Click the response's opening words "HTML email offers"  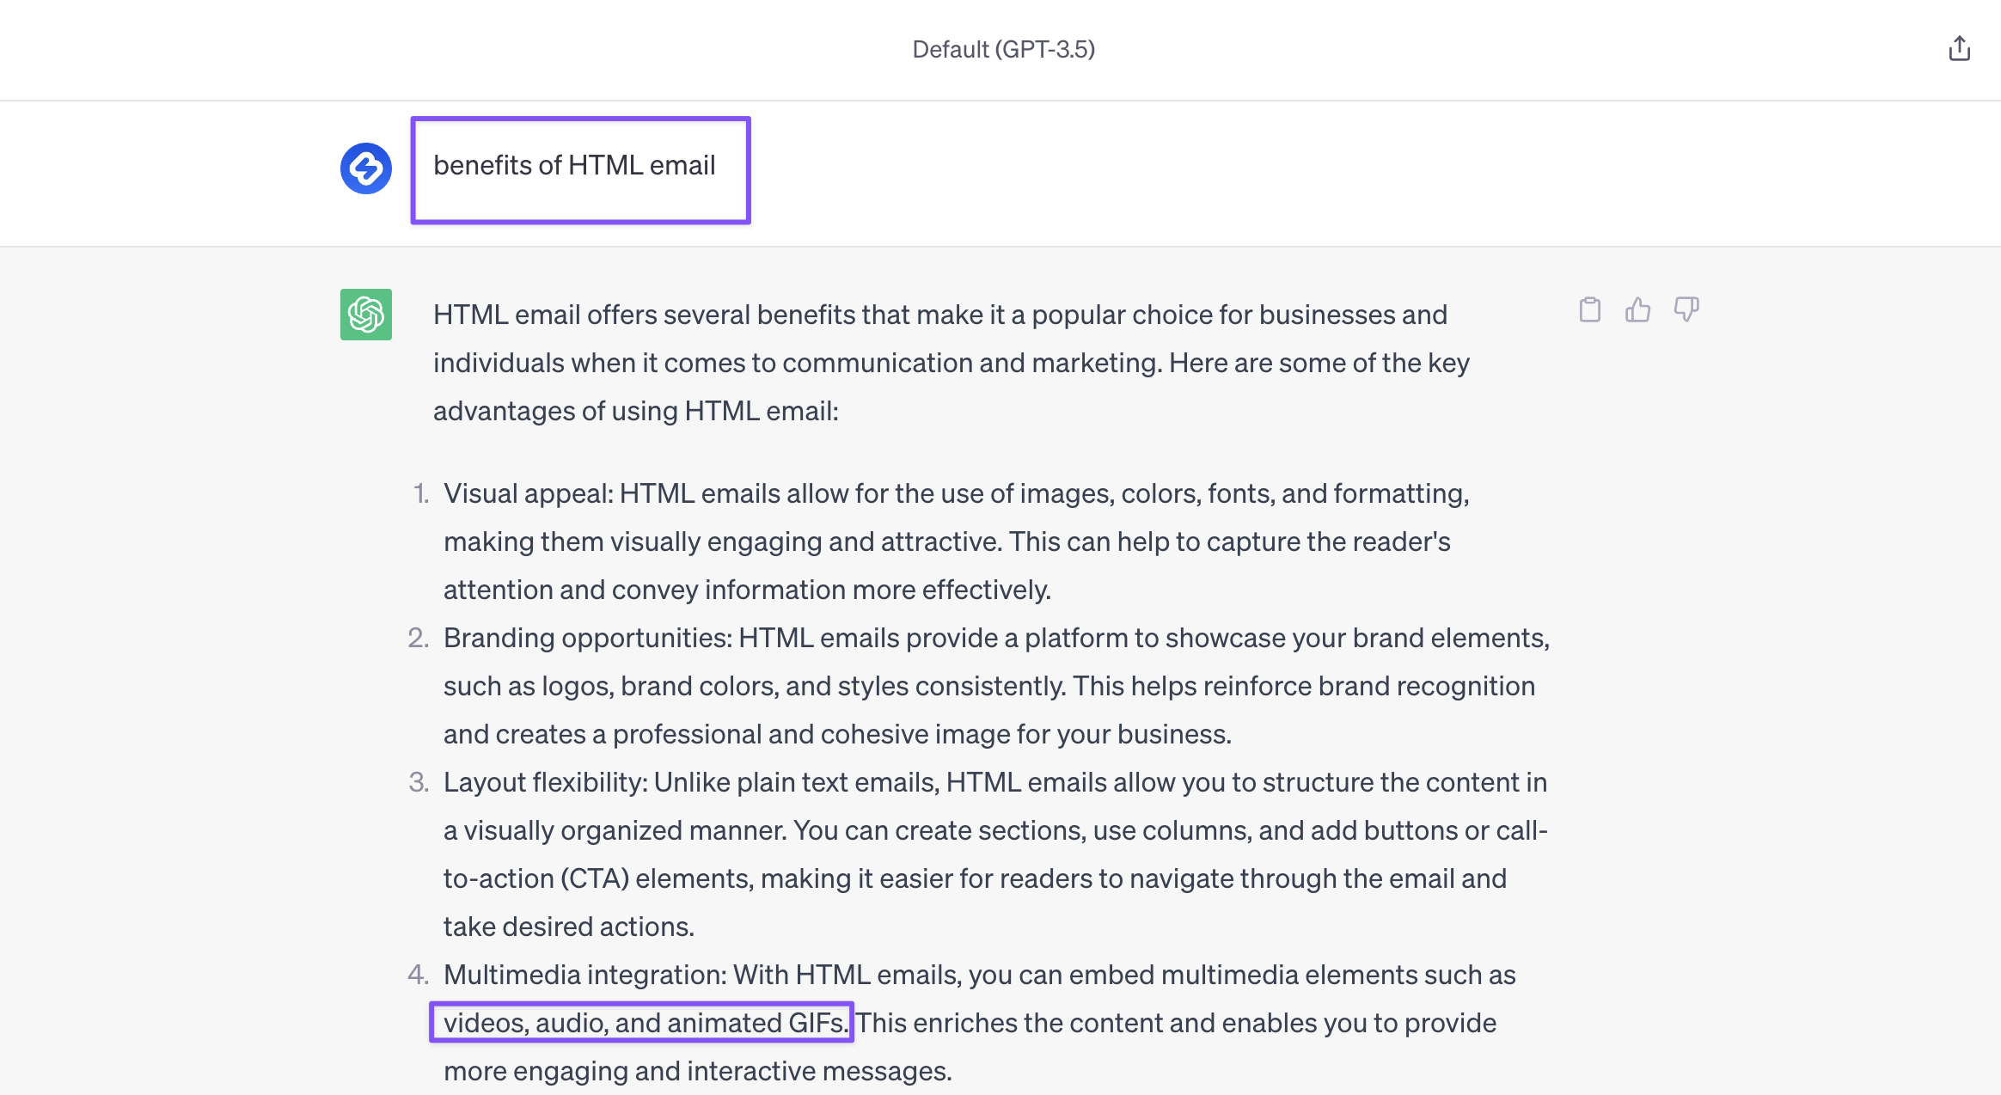coord(545,315)
